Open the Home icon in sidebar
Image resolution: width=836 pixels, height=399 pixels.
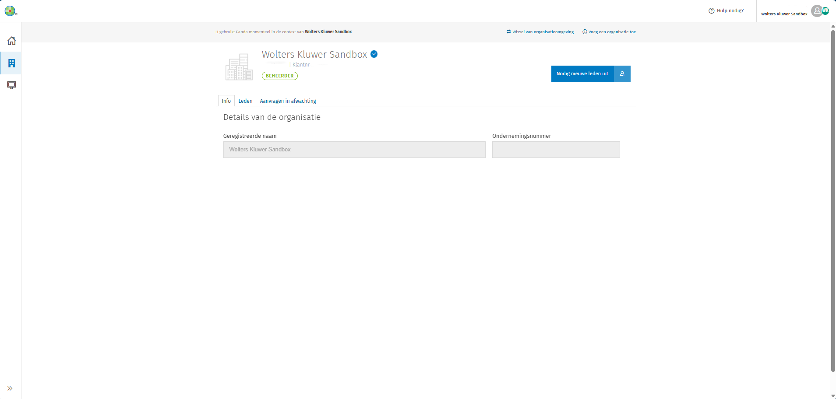point(11,41)
